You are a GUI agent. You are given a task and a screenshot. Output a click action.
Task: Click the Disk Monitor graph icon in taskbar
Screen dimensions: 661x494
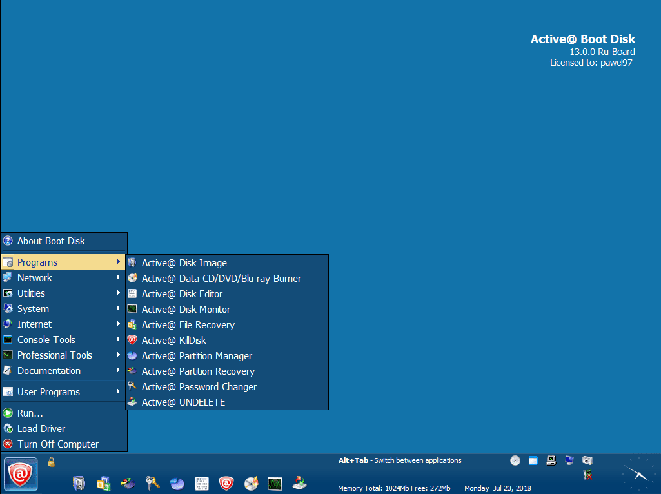pos(275,483)
